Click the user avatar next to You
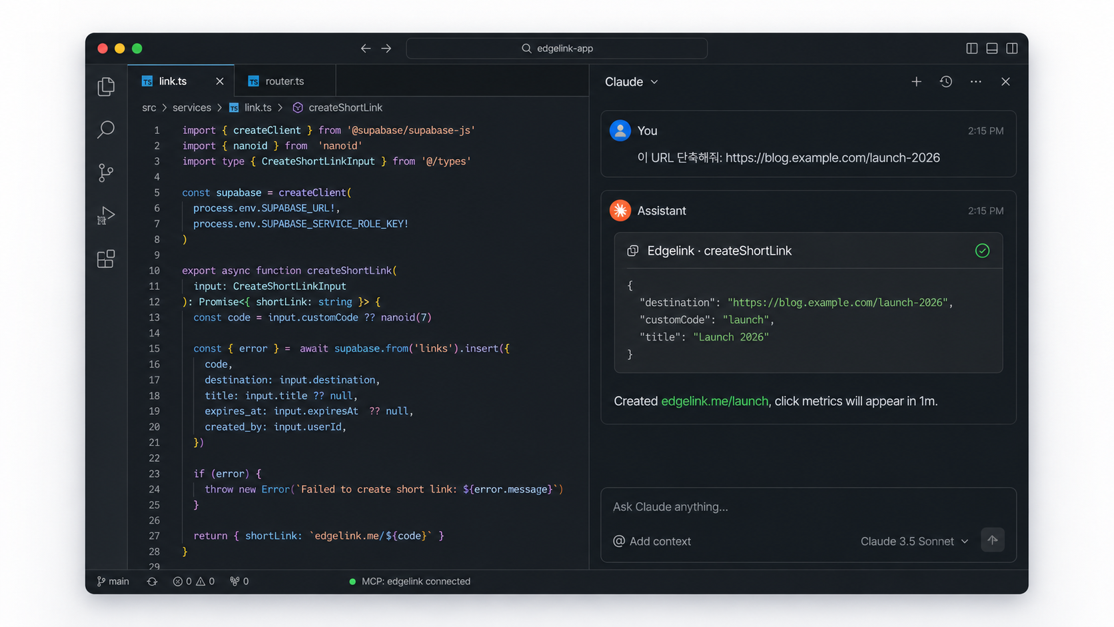1114x627 pixels. 620,131
